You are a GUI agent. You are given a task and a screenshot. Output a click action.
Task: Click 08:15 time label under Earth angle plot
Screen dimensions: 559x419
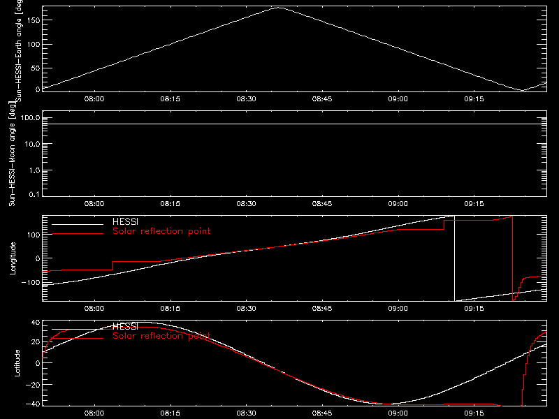click(170, 98)
